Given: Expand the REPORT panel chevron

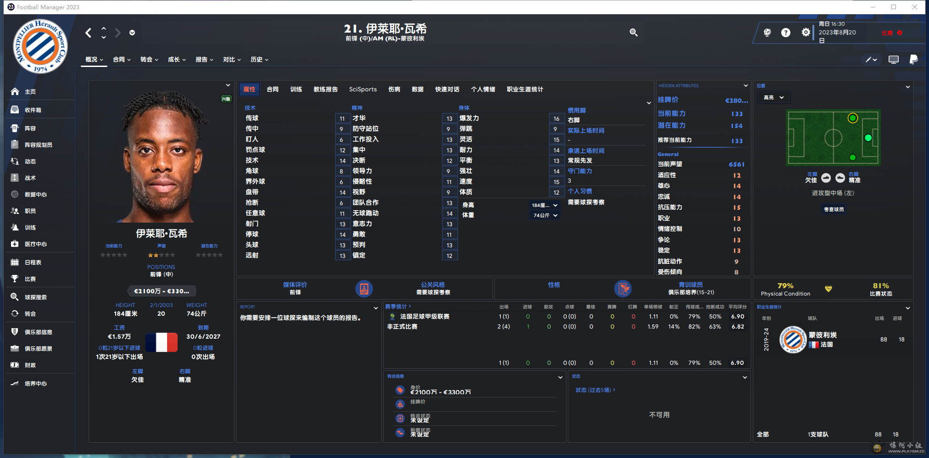Looking at the screenshot, I should (x=375, y=308).
